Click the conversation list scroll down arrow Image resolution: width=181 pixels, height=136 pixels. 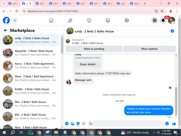coord(62,127)
